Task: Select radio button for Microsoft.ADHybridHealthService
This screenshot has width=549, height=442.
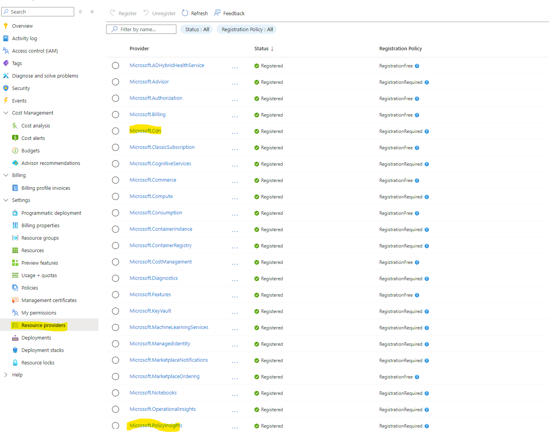Action: 115,65
